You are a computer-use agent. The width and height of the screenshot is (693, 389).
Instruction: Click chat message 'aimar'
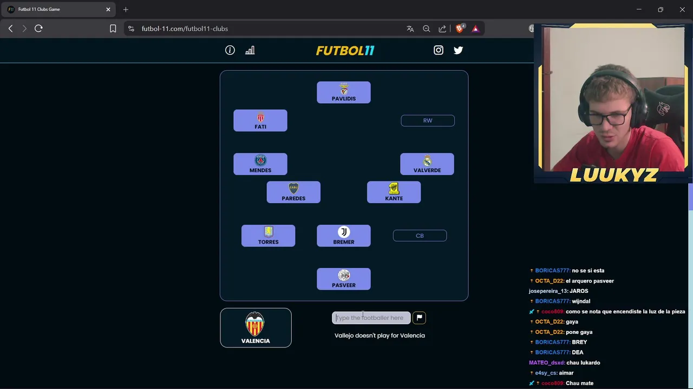566,373
